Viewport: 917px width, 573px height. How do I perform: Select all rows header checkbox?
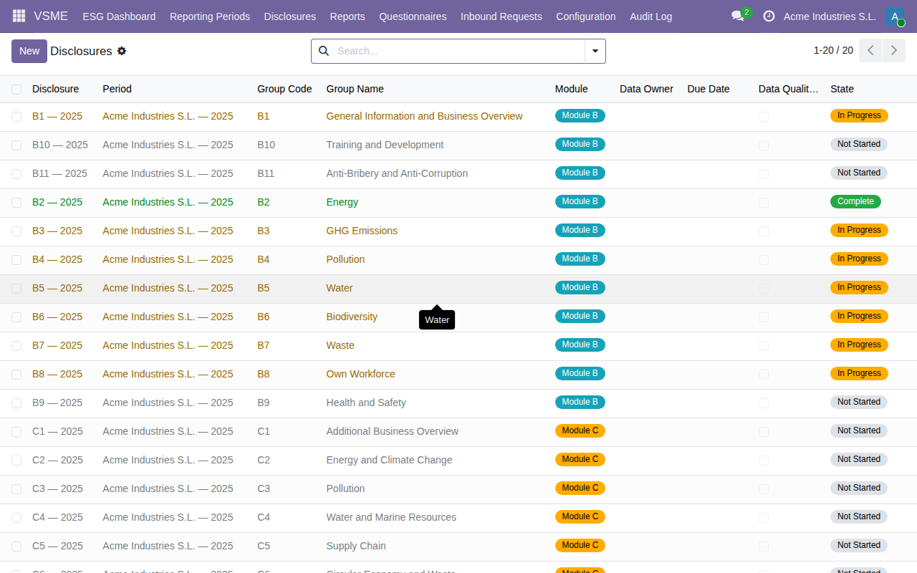coord(16,89)
